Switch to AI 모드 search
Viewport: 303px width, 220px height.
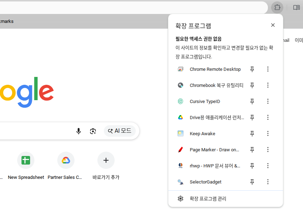120,131
